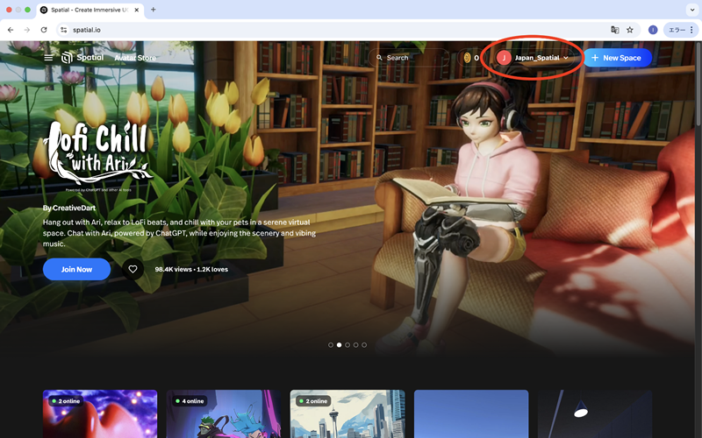This screenshot has width=702, height=438.
Task: Click the Search field in the header
Action: [408, 58]
